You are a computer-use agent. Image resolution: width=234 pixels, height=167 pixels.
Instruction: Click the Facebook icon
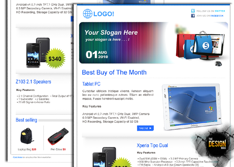tap(193, 16)
